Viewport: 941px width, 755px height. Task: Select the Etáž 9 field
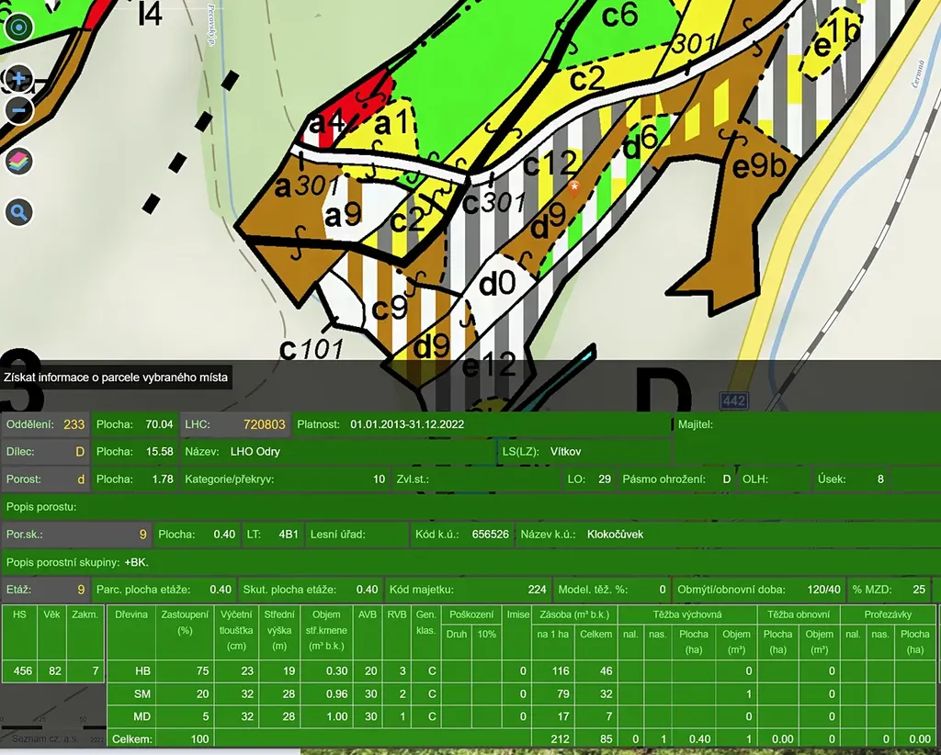click(45, 589)
